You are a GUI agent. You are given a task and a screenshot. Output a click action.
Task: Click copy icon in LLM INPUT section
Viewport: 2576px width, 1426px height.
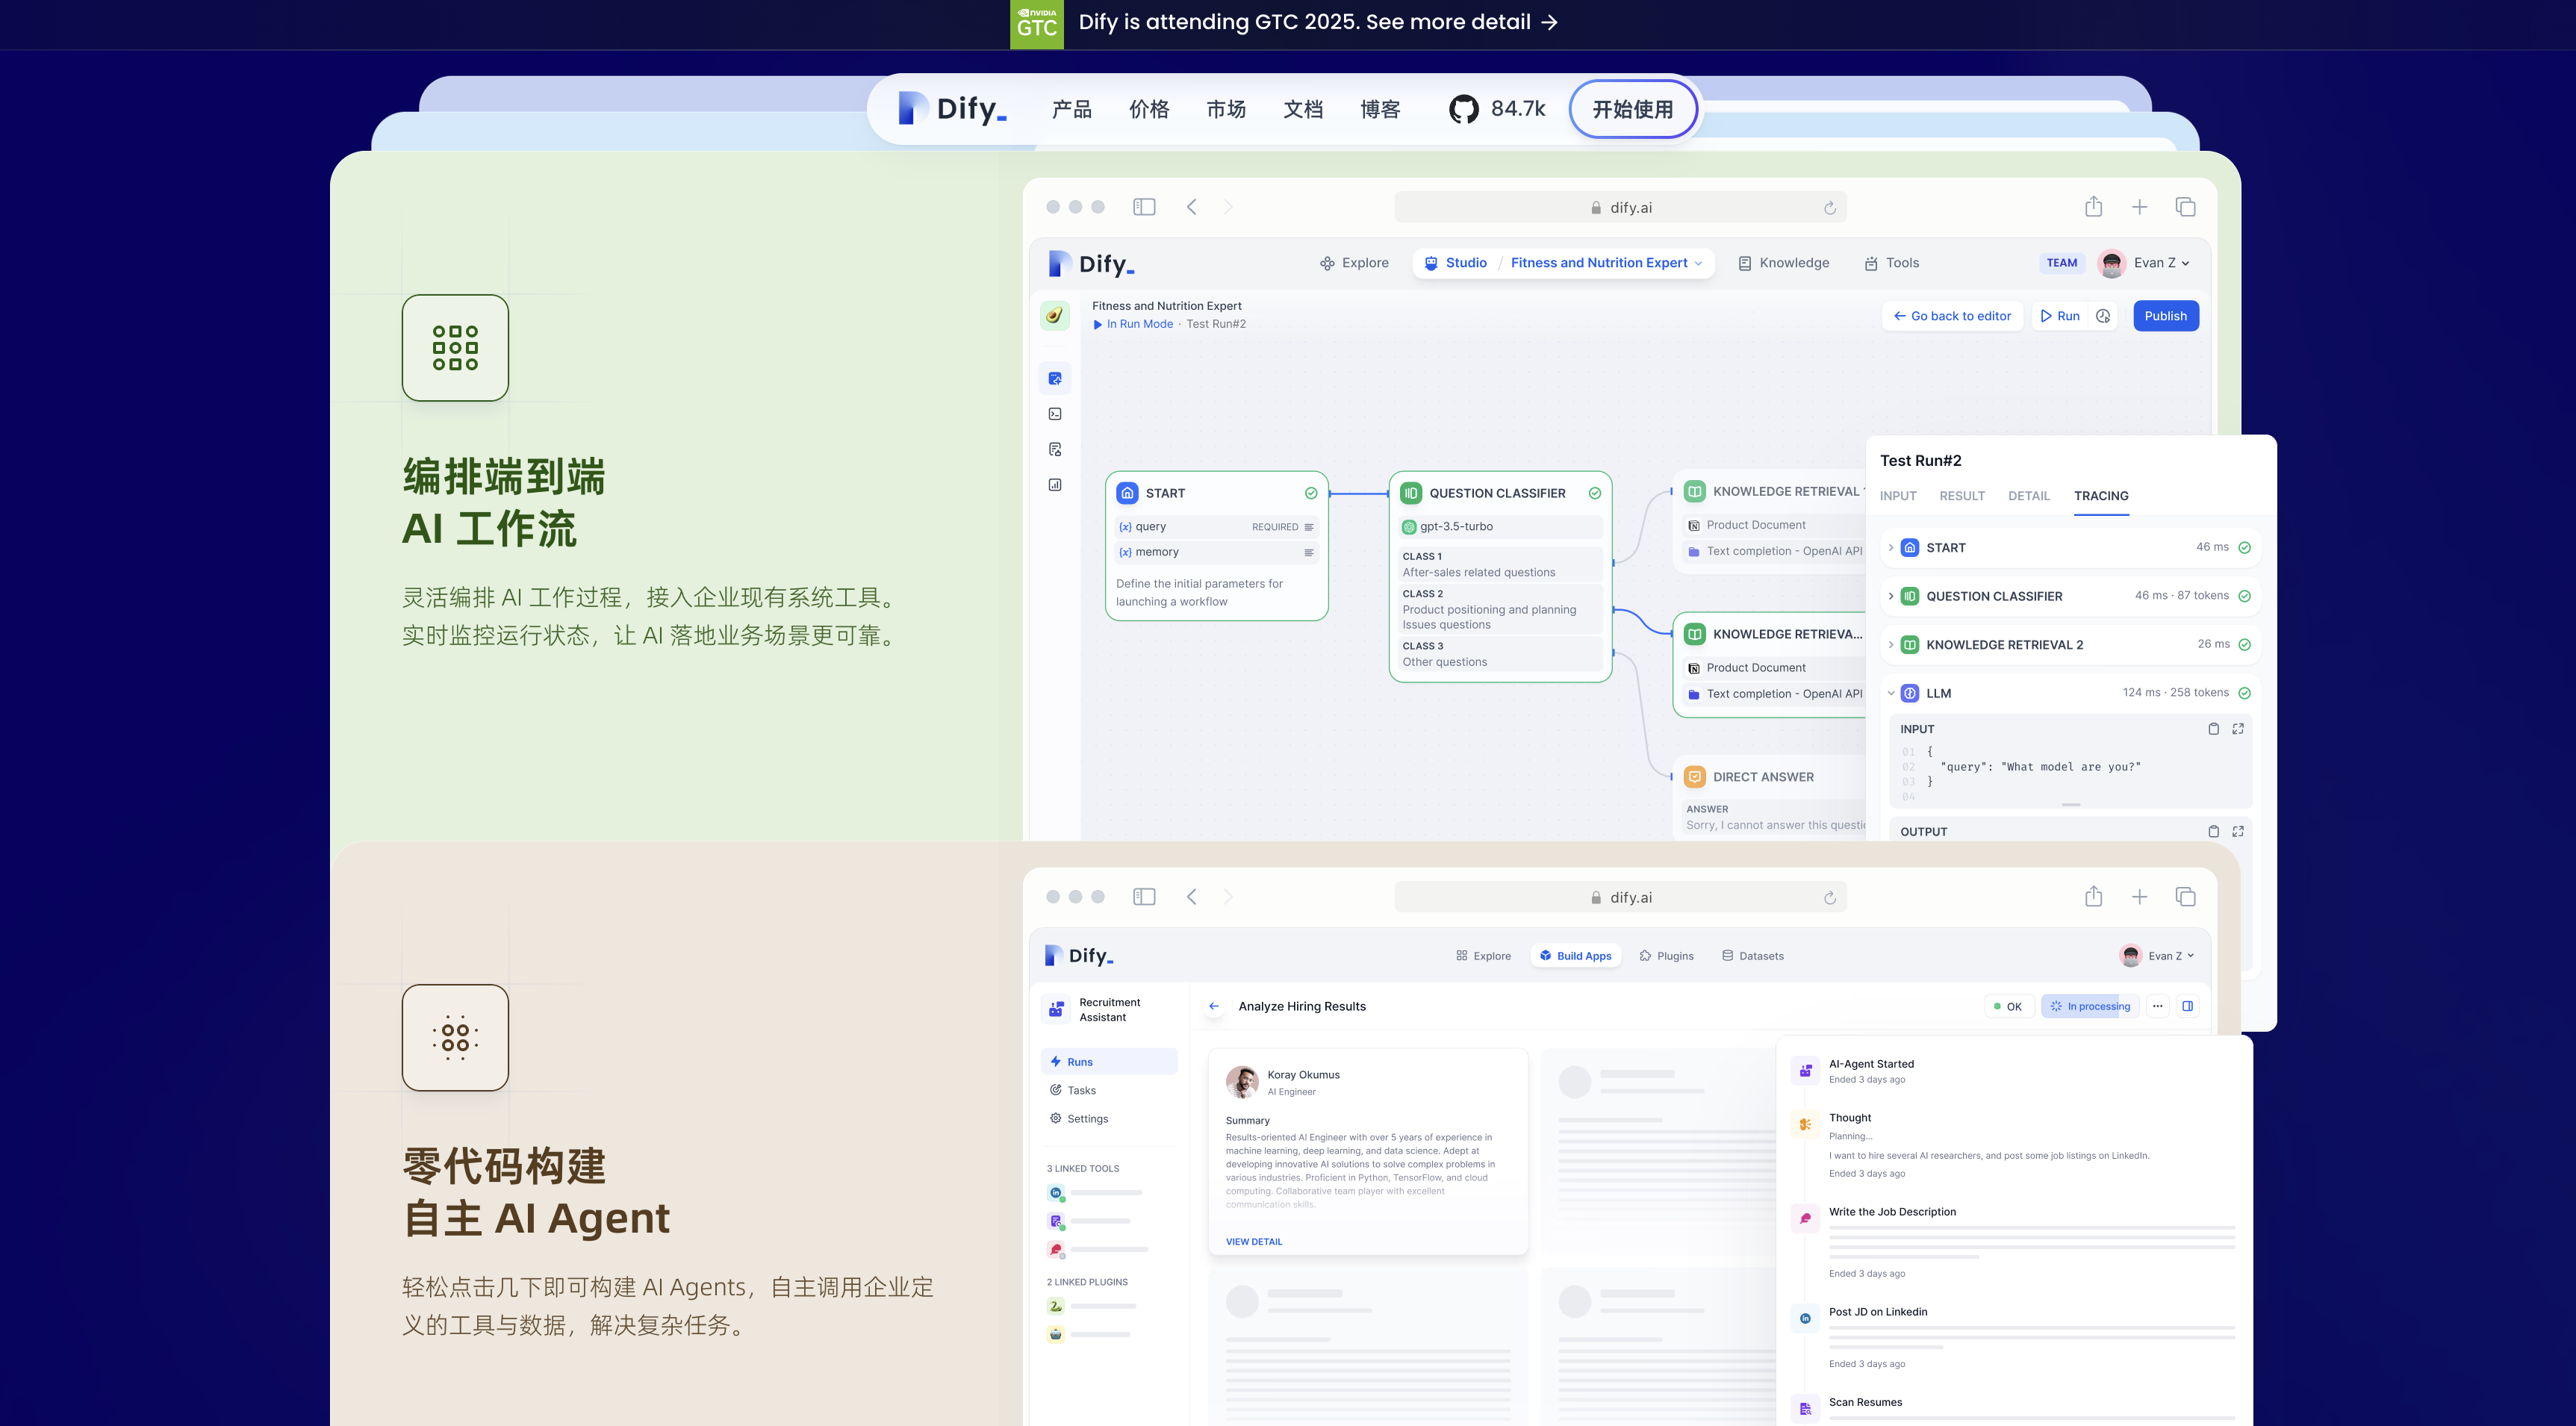point(2213,729)
